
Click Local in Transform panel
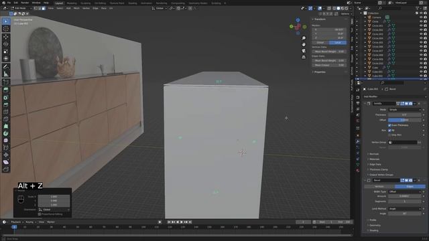click(338, 43)
